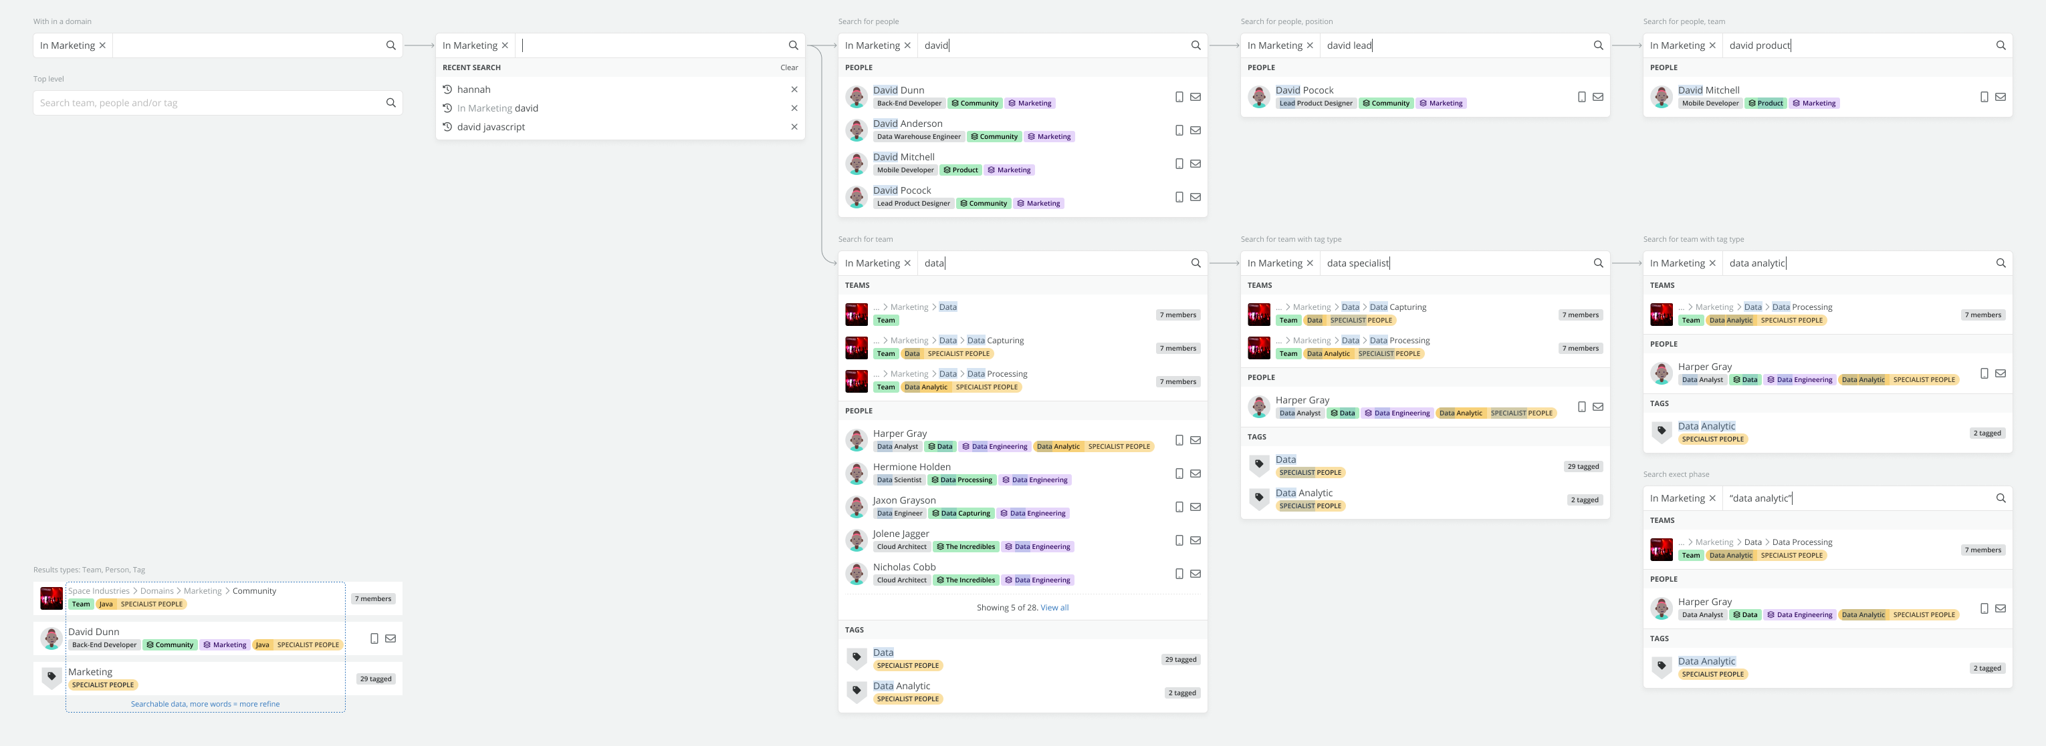Click phone icon beside Nicholas Cobb

tap(1179, 574)
